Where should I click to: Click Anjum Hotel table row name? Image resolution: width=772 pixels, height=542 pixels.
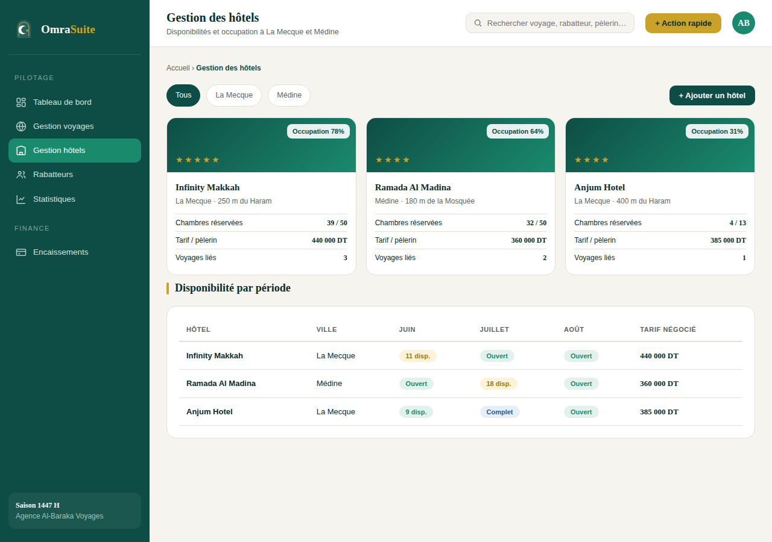click(209, 412)
